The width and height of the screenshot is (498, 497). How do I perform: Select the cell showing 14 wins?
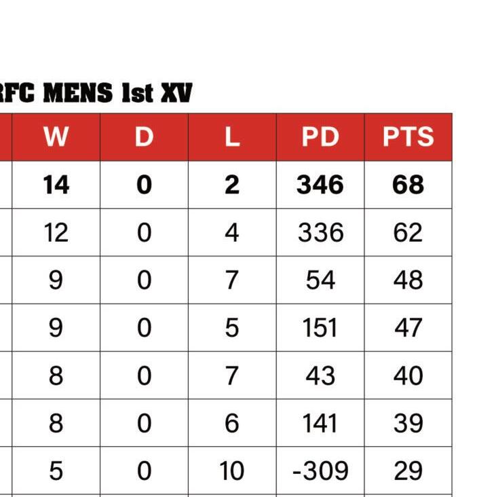coord(56,185)
